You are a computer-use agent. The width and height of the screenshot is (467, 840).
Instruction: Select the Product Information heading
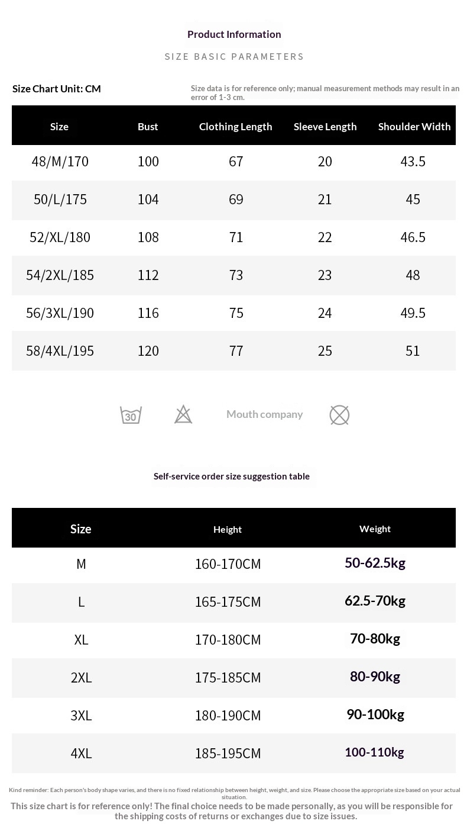coord(234,34)
